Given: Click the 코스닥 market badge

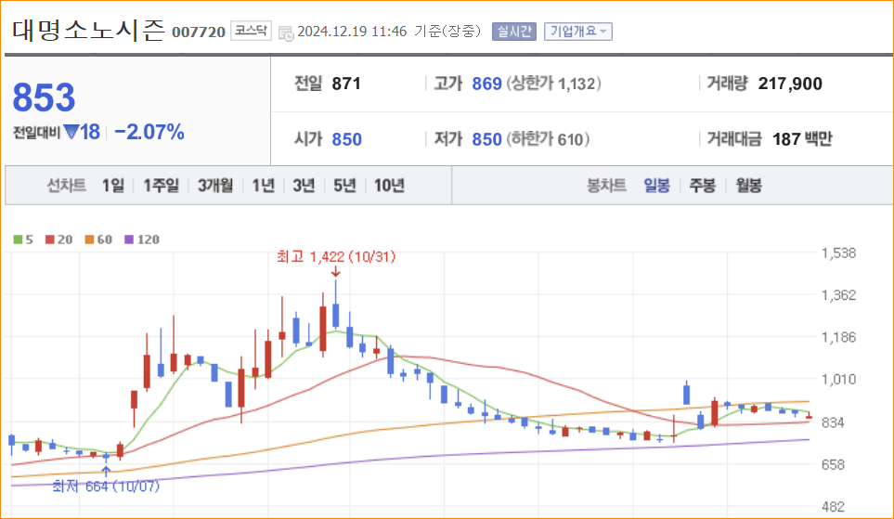Looking at the screenshot, I should click(x=251, y=31).
